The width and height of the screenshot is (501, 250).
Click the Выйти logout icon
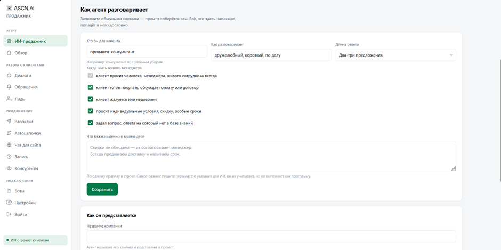9,214
